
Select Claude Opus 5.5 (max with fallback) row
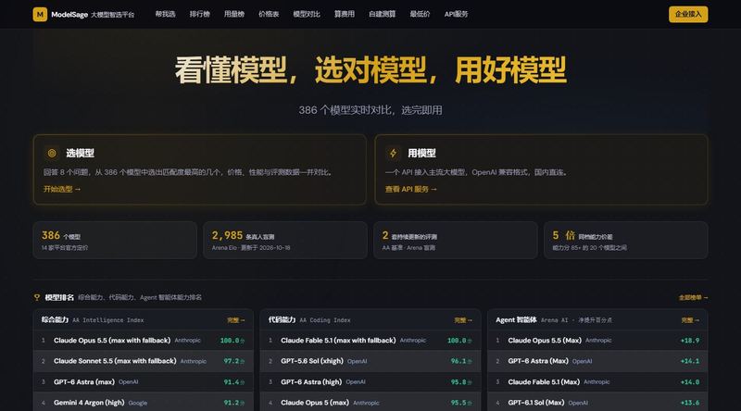point(144,340)
